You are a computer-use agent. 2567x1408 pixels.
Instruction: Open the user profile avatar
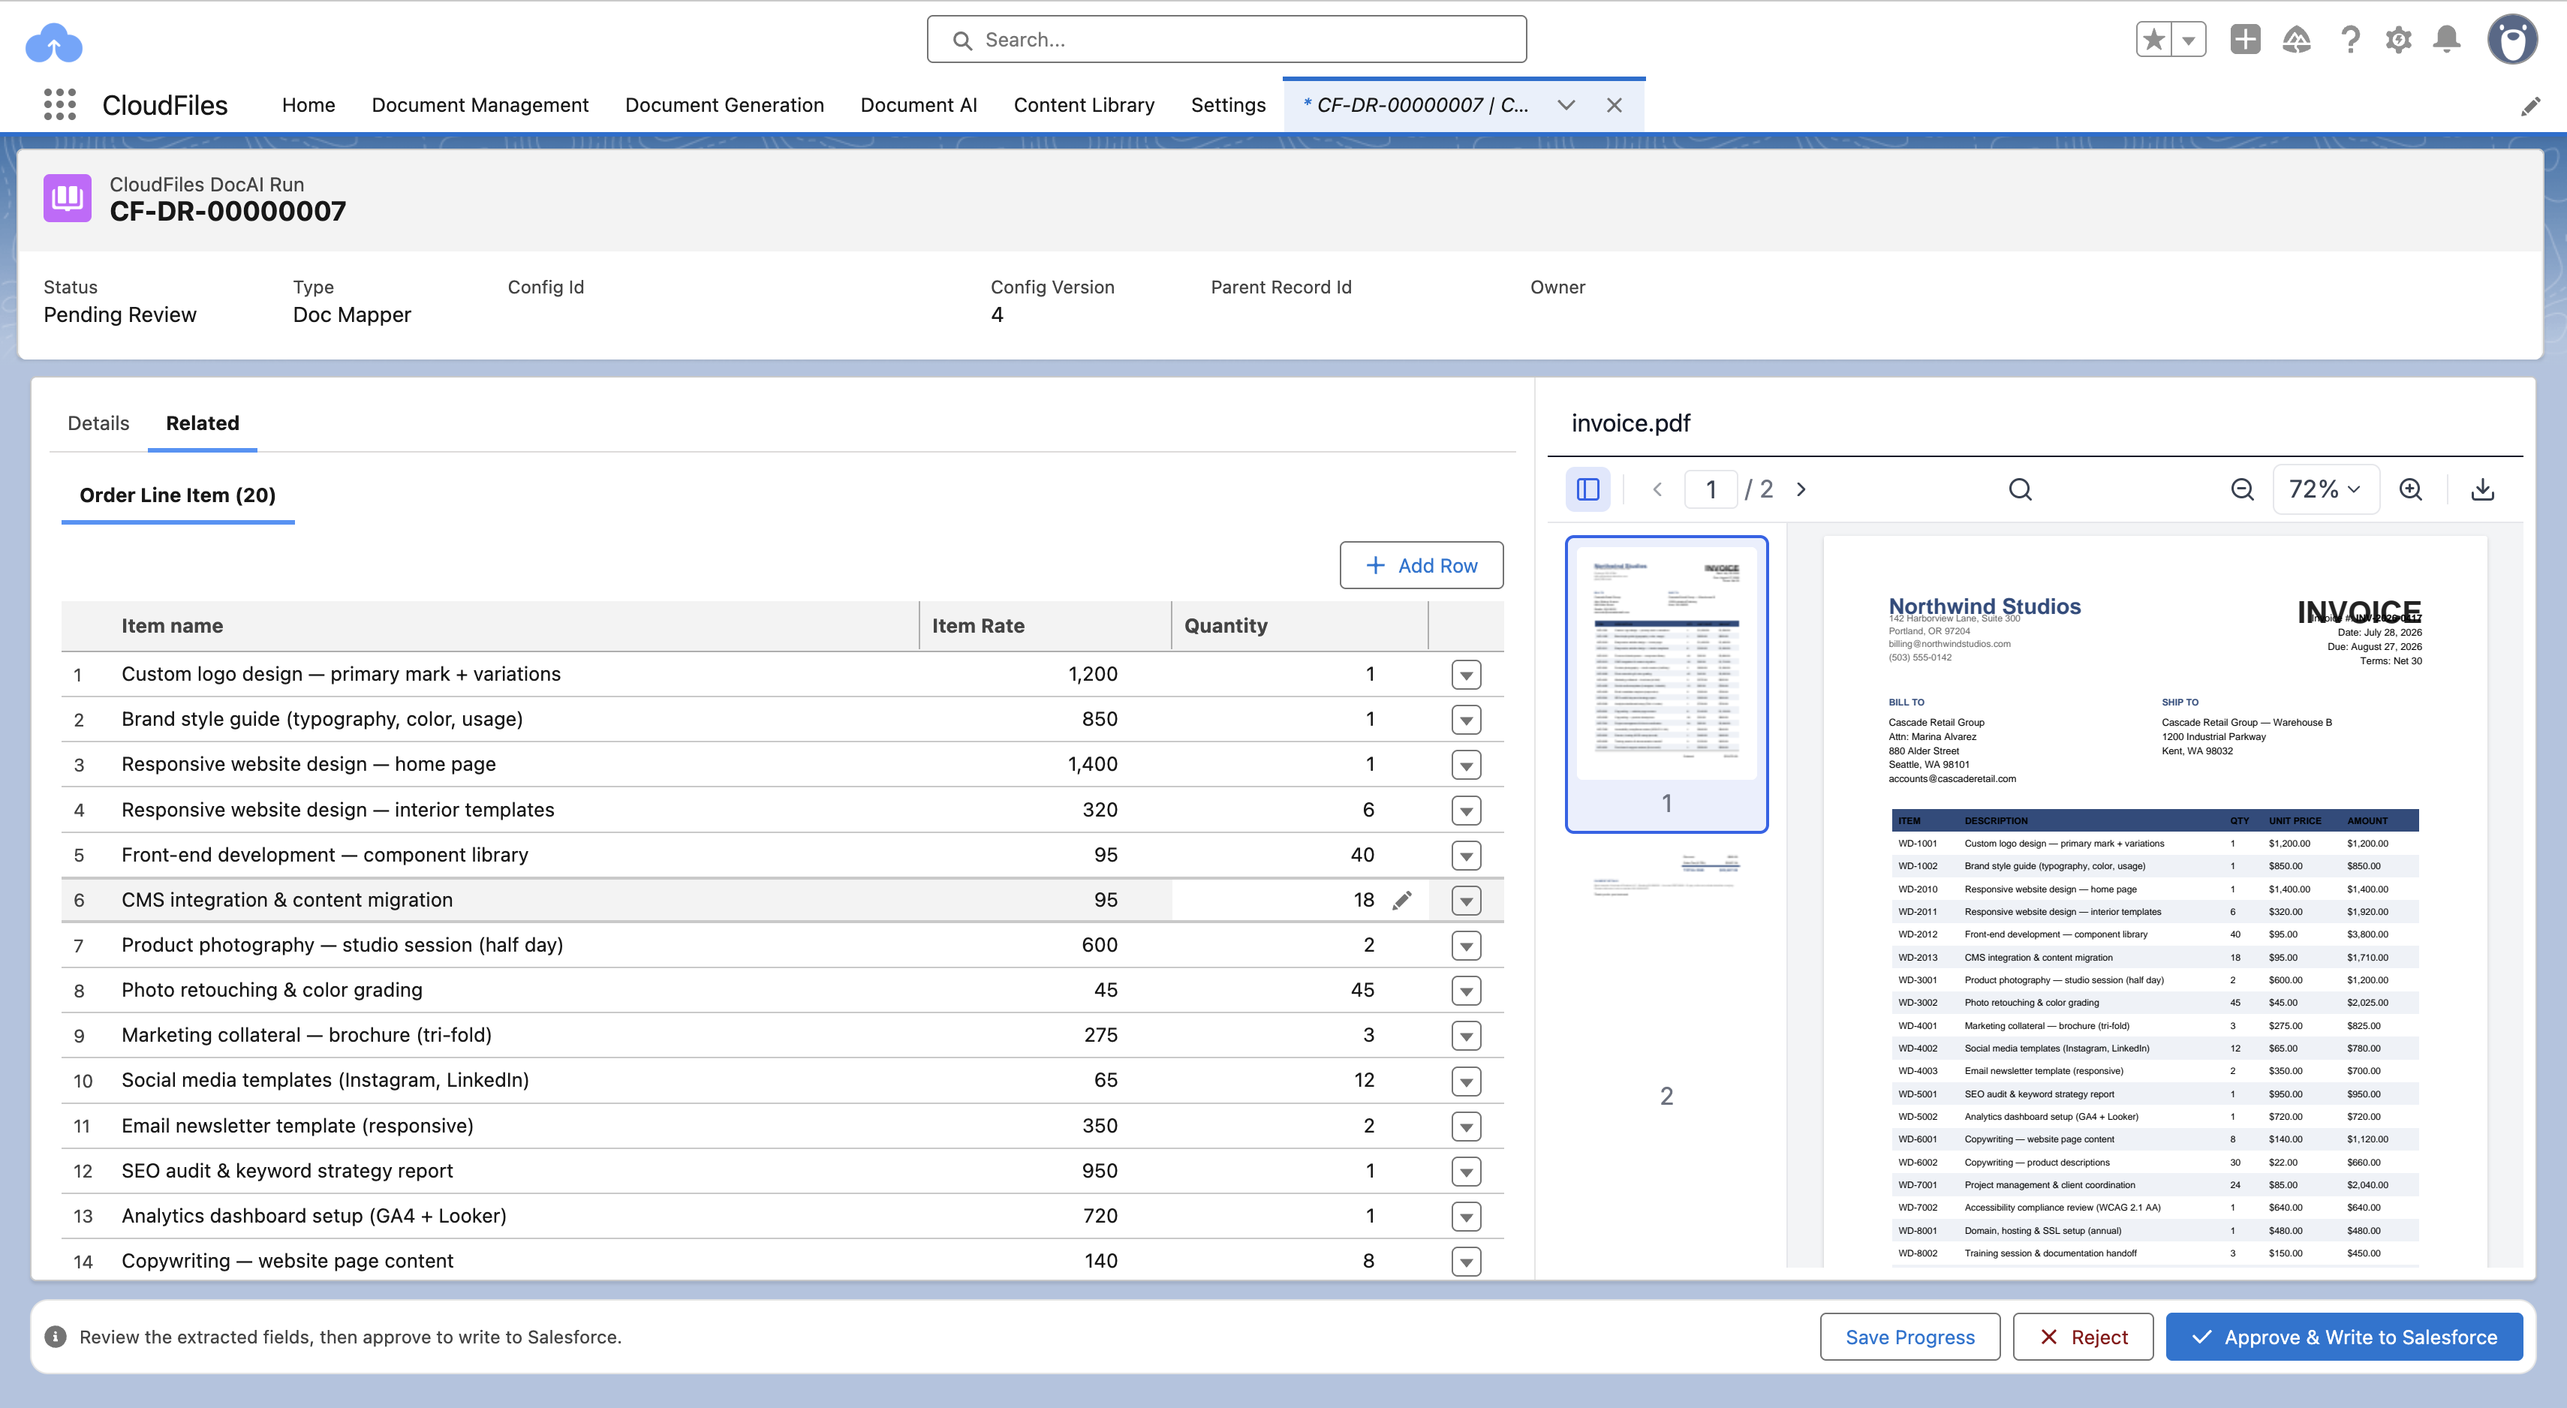click(x=2512, y=40)
